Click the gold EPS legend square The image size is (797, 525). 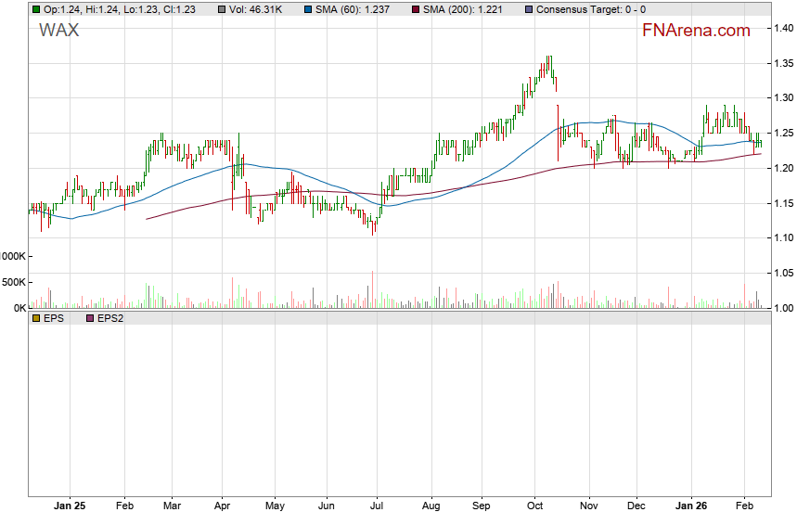click(x=36, y=318)
